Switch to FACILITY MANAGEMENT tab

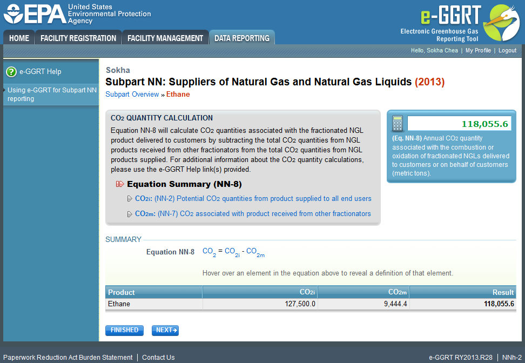click(165, 38)
